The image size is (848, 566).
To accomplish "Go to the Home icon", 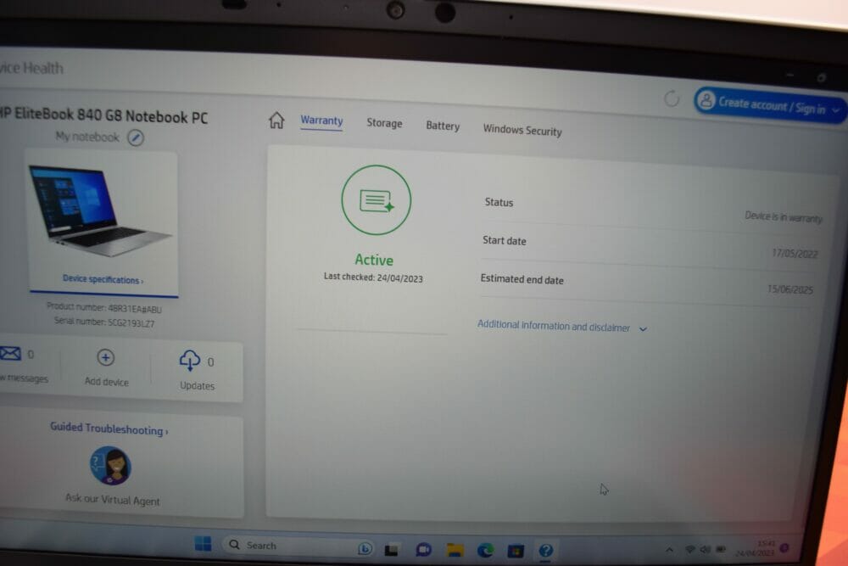I will click(x=276, y=120).
